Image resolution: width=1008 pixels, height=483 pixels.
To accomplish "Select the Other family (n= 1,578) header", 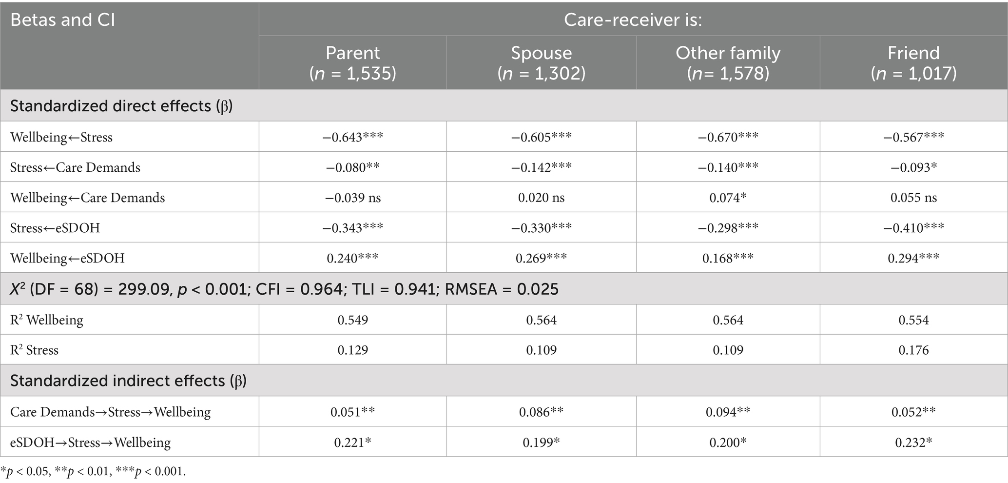I will 728,62.
